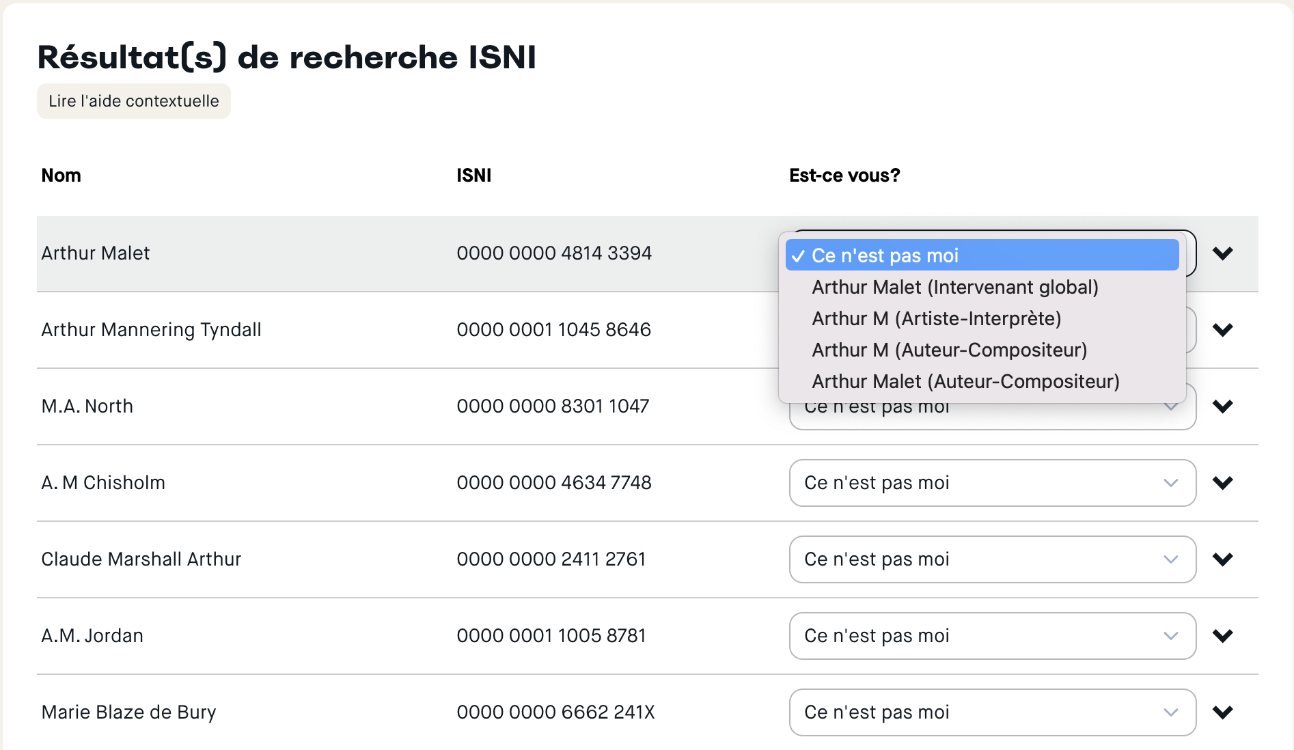Choose 'Arthur Malet (Auteur-Compositeur)' option
The width and height of the screenshot is (1294, 750).
pyautogui.click(x=965, y=381)
